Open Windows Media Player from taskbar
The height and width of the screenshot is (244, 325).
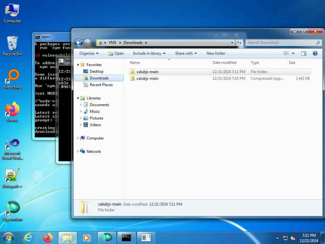point(87,238)
